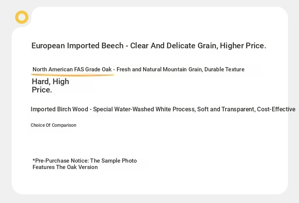Select the European Imported Beech heading
The image size is (299, 203).
coord(148,46)
